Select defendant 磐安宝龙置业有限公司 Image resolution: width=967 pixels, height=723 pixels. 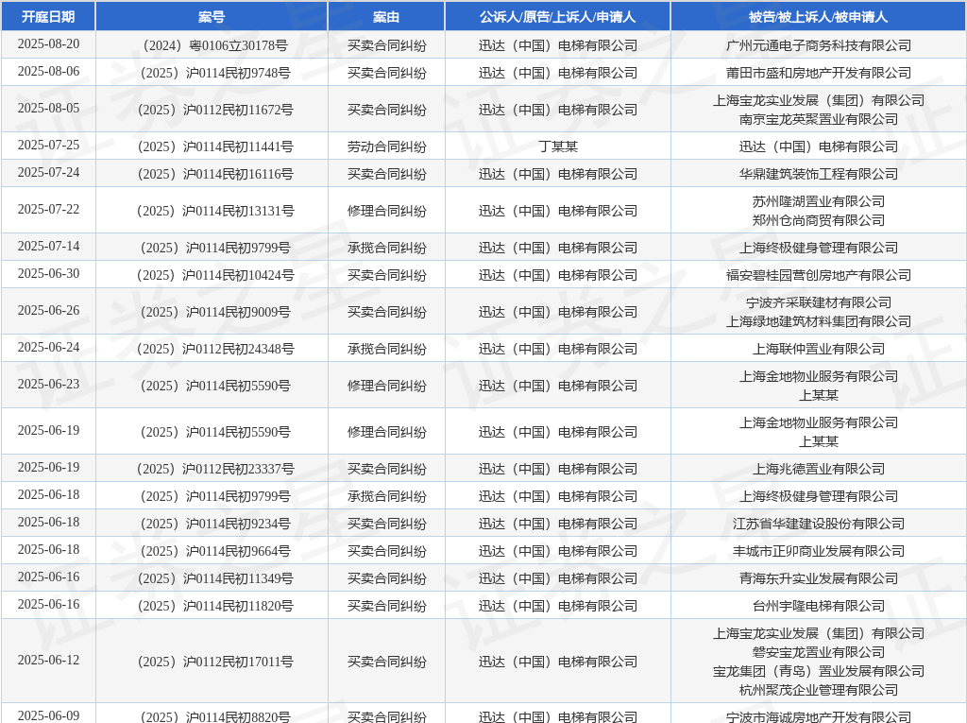(819, 653)
